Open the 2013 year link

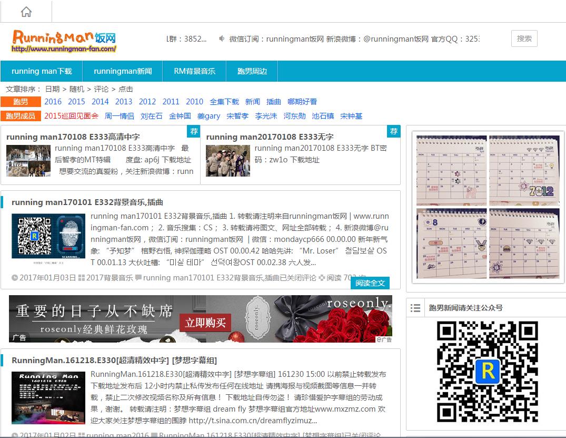click(124, 102)
